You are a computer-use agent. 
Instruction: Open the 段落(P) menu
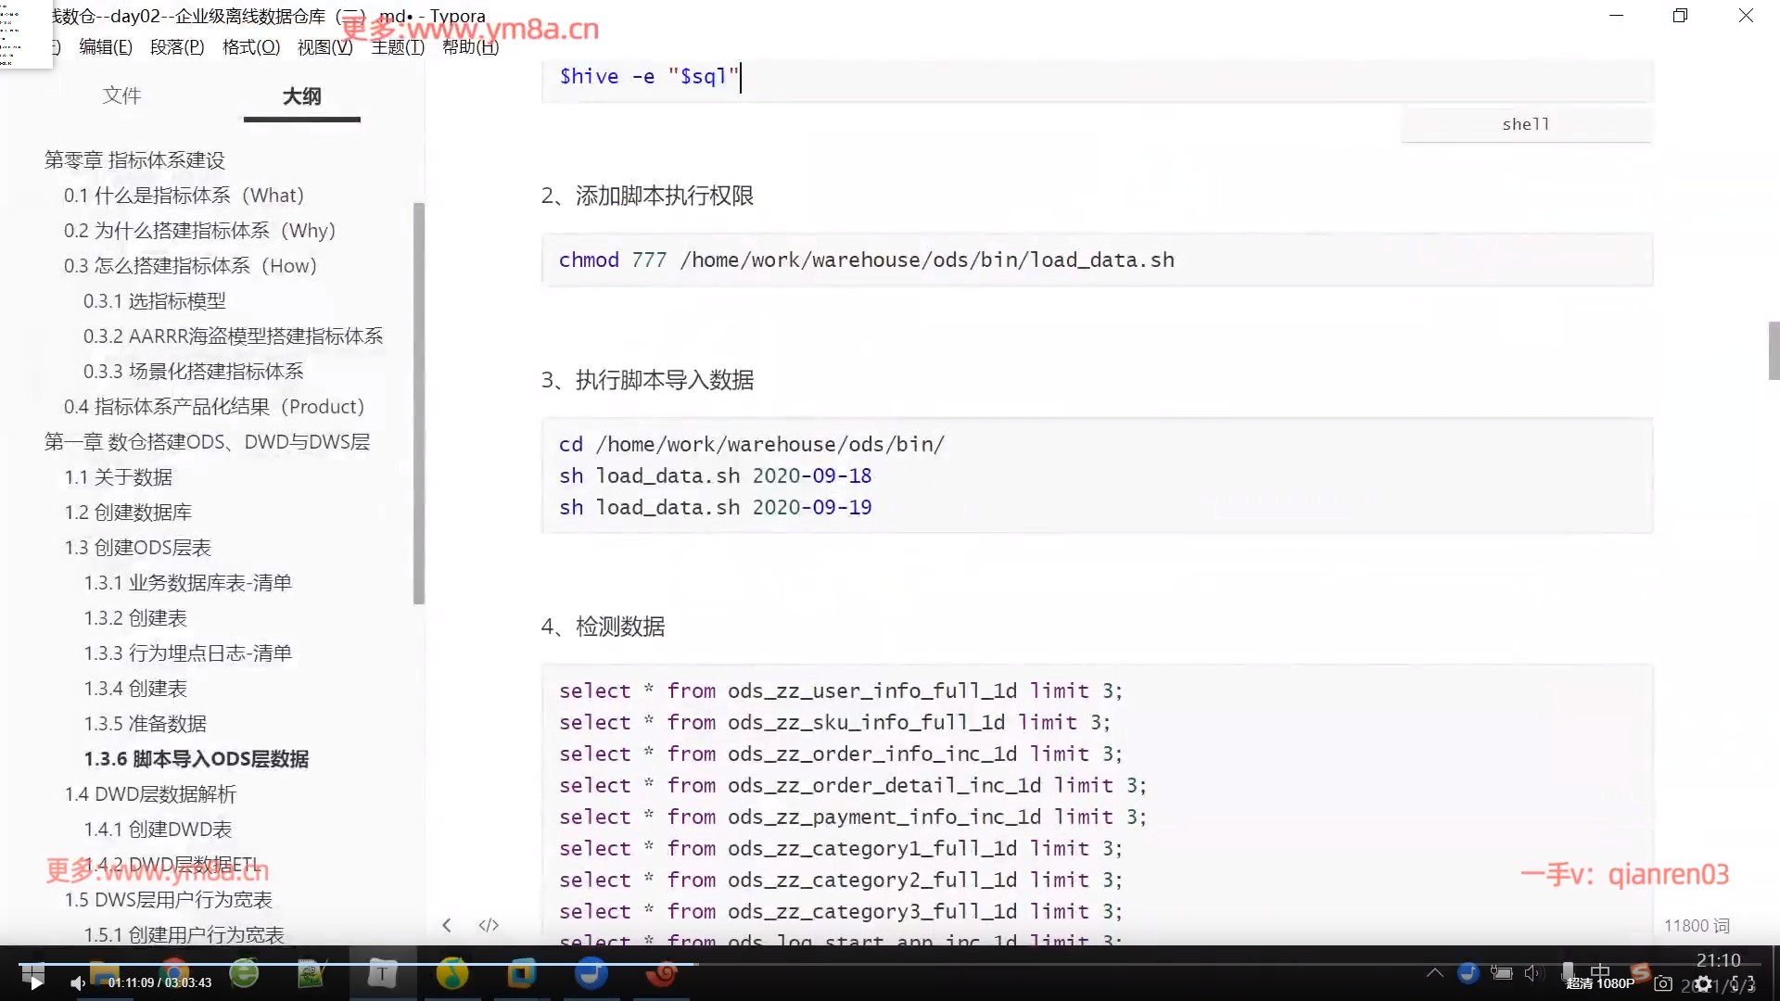tap(177, 46)
